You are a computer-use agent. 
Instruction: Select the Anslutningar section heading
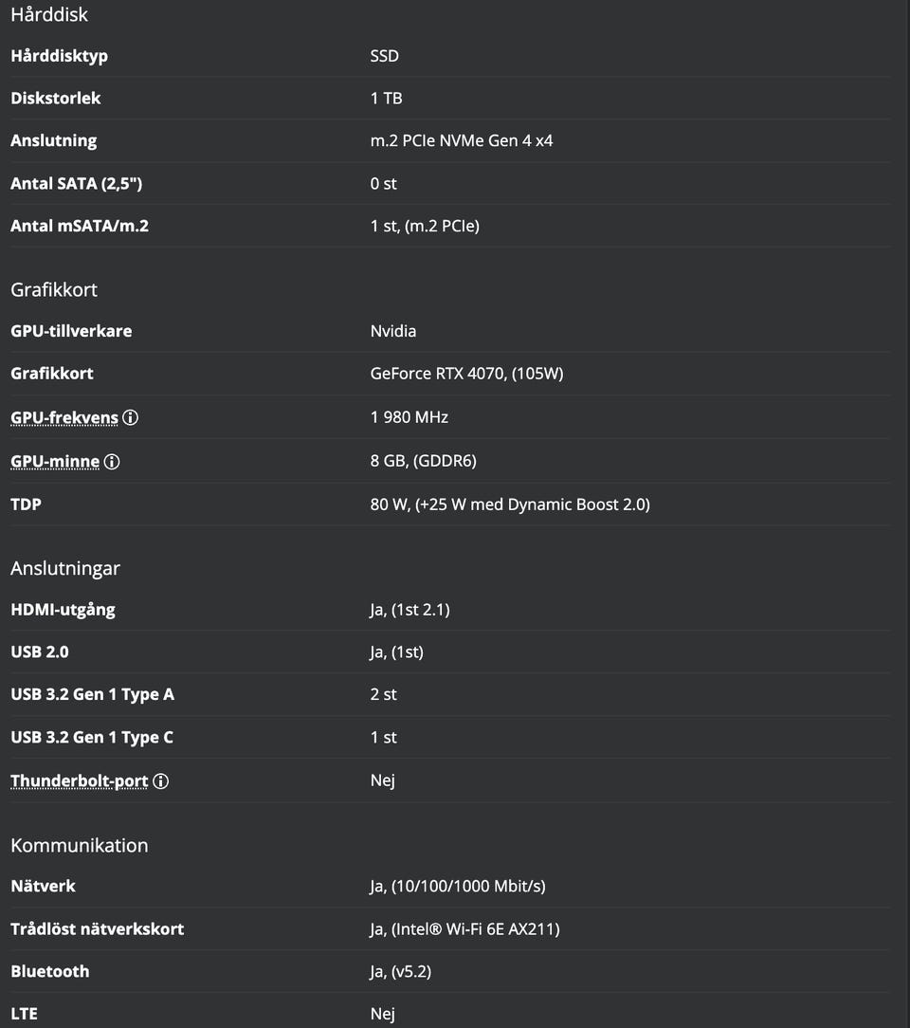[x=65, y=568]
